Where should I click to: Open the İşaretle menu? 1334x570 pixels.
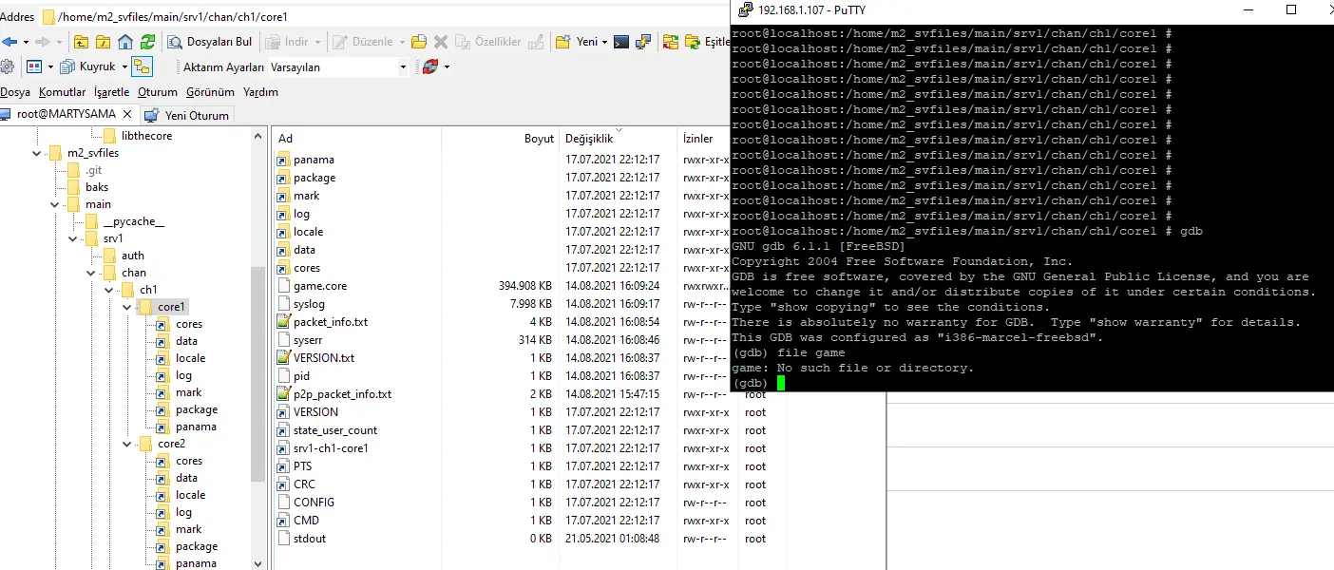click(112, 92)
